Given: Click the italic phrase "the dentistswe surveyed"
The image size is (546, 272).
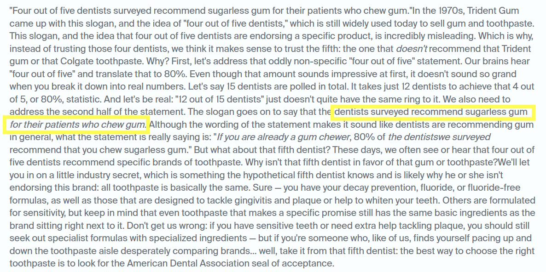Looking at the screenshot, I should coord(439,136).
